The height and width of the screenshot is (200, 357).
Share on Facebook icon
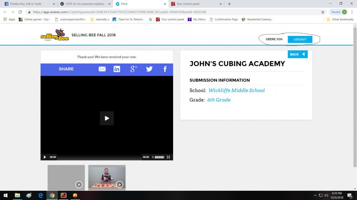pyautogui.click(x=165, y=69)
